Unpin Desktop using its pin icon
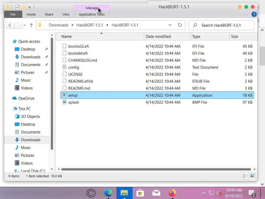Image resolution: width=265 pixels, height=199 pixels. [x=46, y=49]
